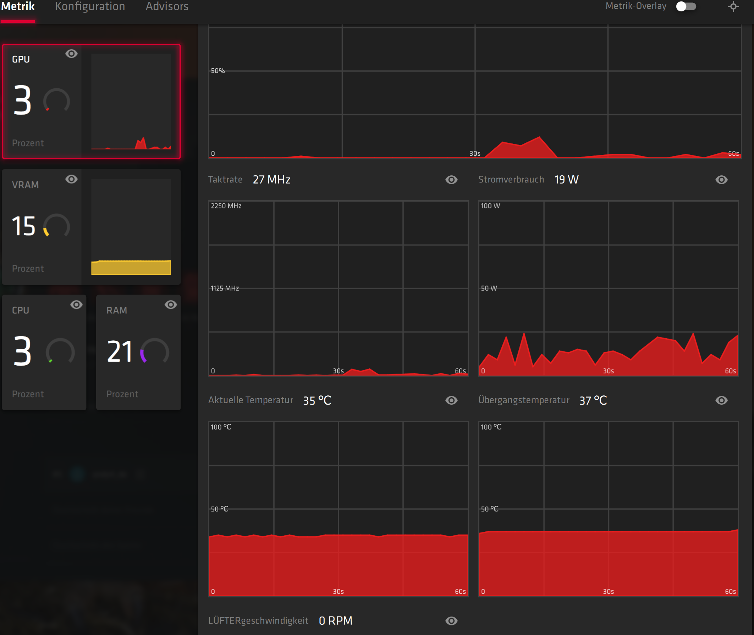Screen dimensions: 754x635
Task: Click the VRAM yellow usage thumbnail graph
Action: pyautogui.click(x=131, y=228)
